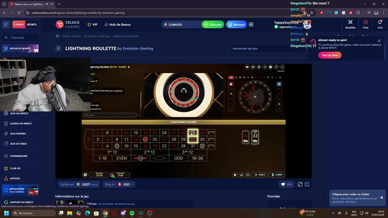The height and width of the screenshot is (218, 388).
Task: Click the taskbar Rechercher search box
Action: click(33, 213)
